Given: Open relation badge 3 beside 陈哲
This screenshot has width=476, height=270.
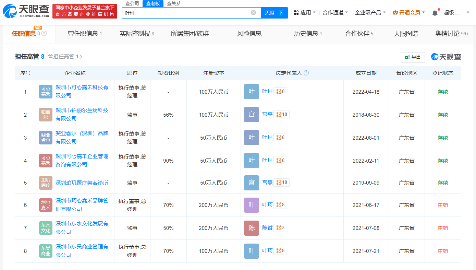Looking at the screenshot, I should pos(280,228).
